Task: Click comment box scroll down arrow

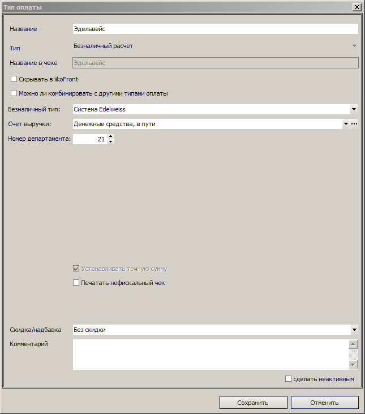Action: coord(353,365)
